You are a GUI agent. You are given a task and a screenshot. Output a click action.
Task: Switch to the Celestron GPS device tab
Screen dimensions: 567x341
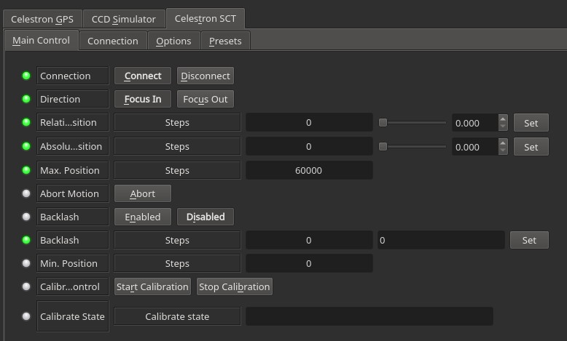[x=42, y=19]
